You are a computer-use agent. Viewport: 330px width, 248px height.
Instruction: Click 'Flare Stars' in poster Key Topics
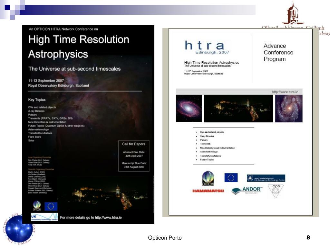click(x=34, y=137)
